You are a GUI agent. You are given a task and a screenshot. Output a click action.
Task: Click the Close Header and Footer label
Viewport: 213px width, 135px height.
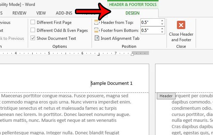181,37
